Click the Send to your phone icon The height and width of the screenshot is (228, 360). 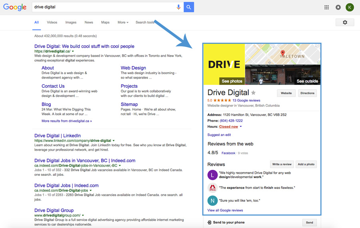pyautogui.click(x=209, y=222)
